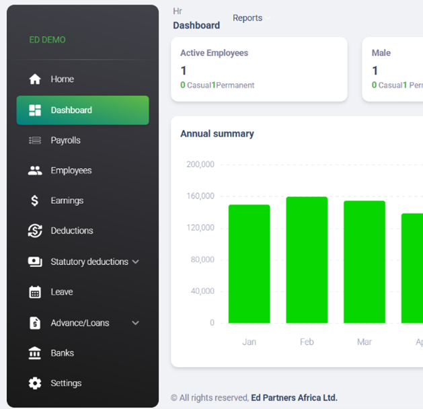Open the Active Employees card
The height and width of the screenshot is (409, 423).
tap(259, 69)
